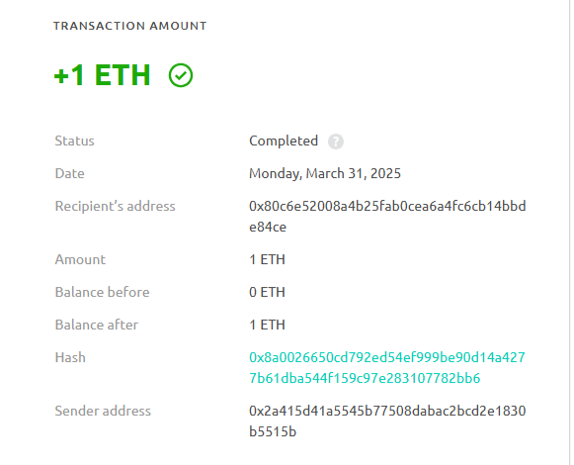Click the date Monday, March 31, 2025
This screenshot has height=465, width=574.
325,173
